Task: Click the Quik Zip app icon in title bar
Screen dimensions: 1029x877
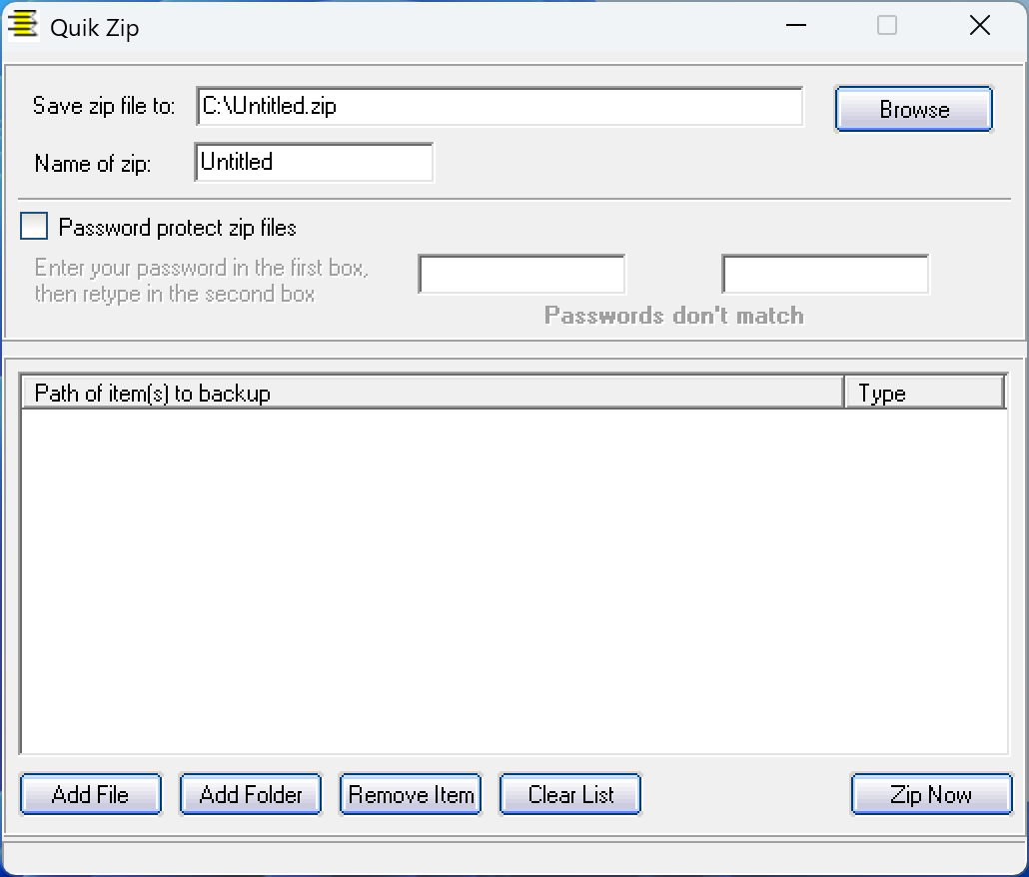Action: [22, 25]
